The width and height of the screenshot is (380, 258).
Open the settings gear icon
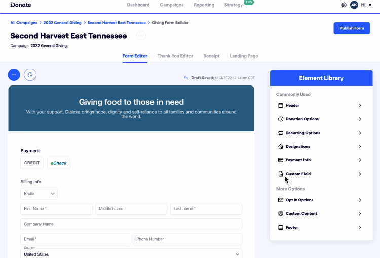tap(344, 5)
